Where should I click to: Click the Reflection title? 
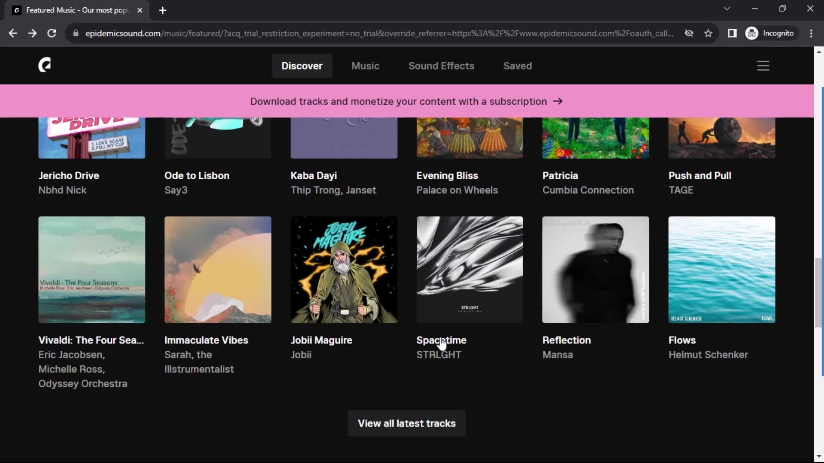566,340
